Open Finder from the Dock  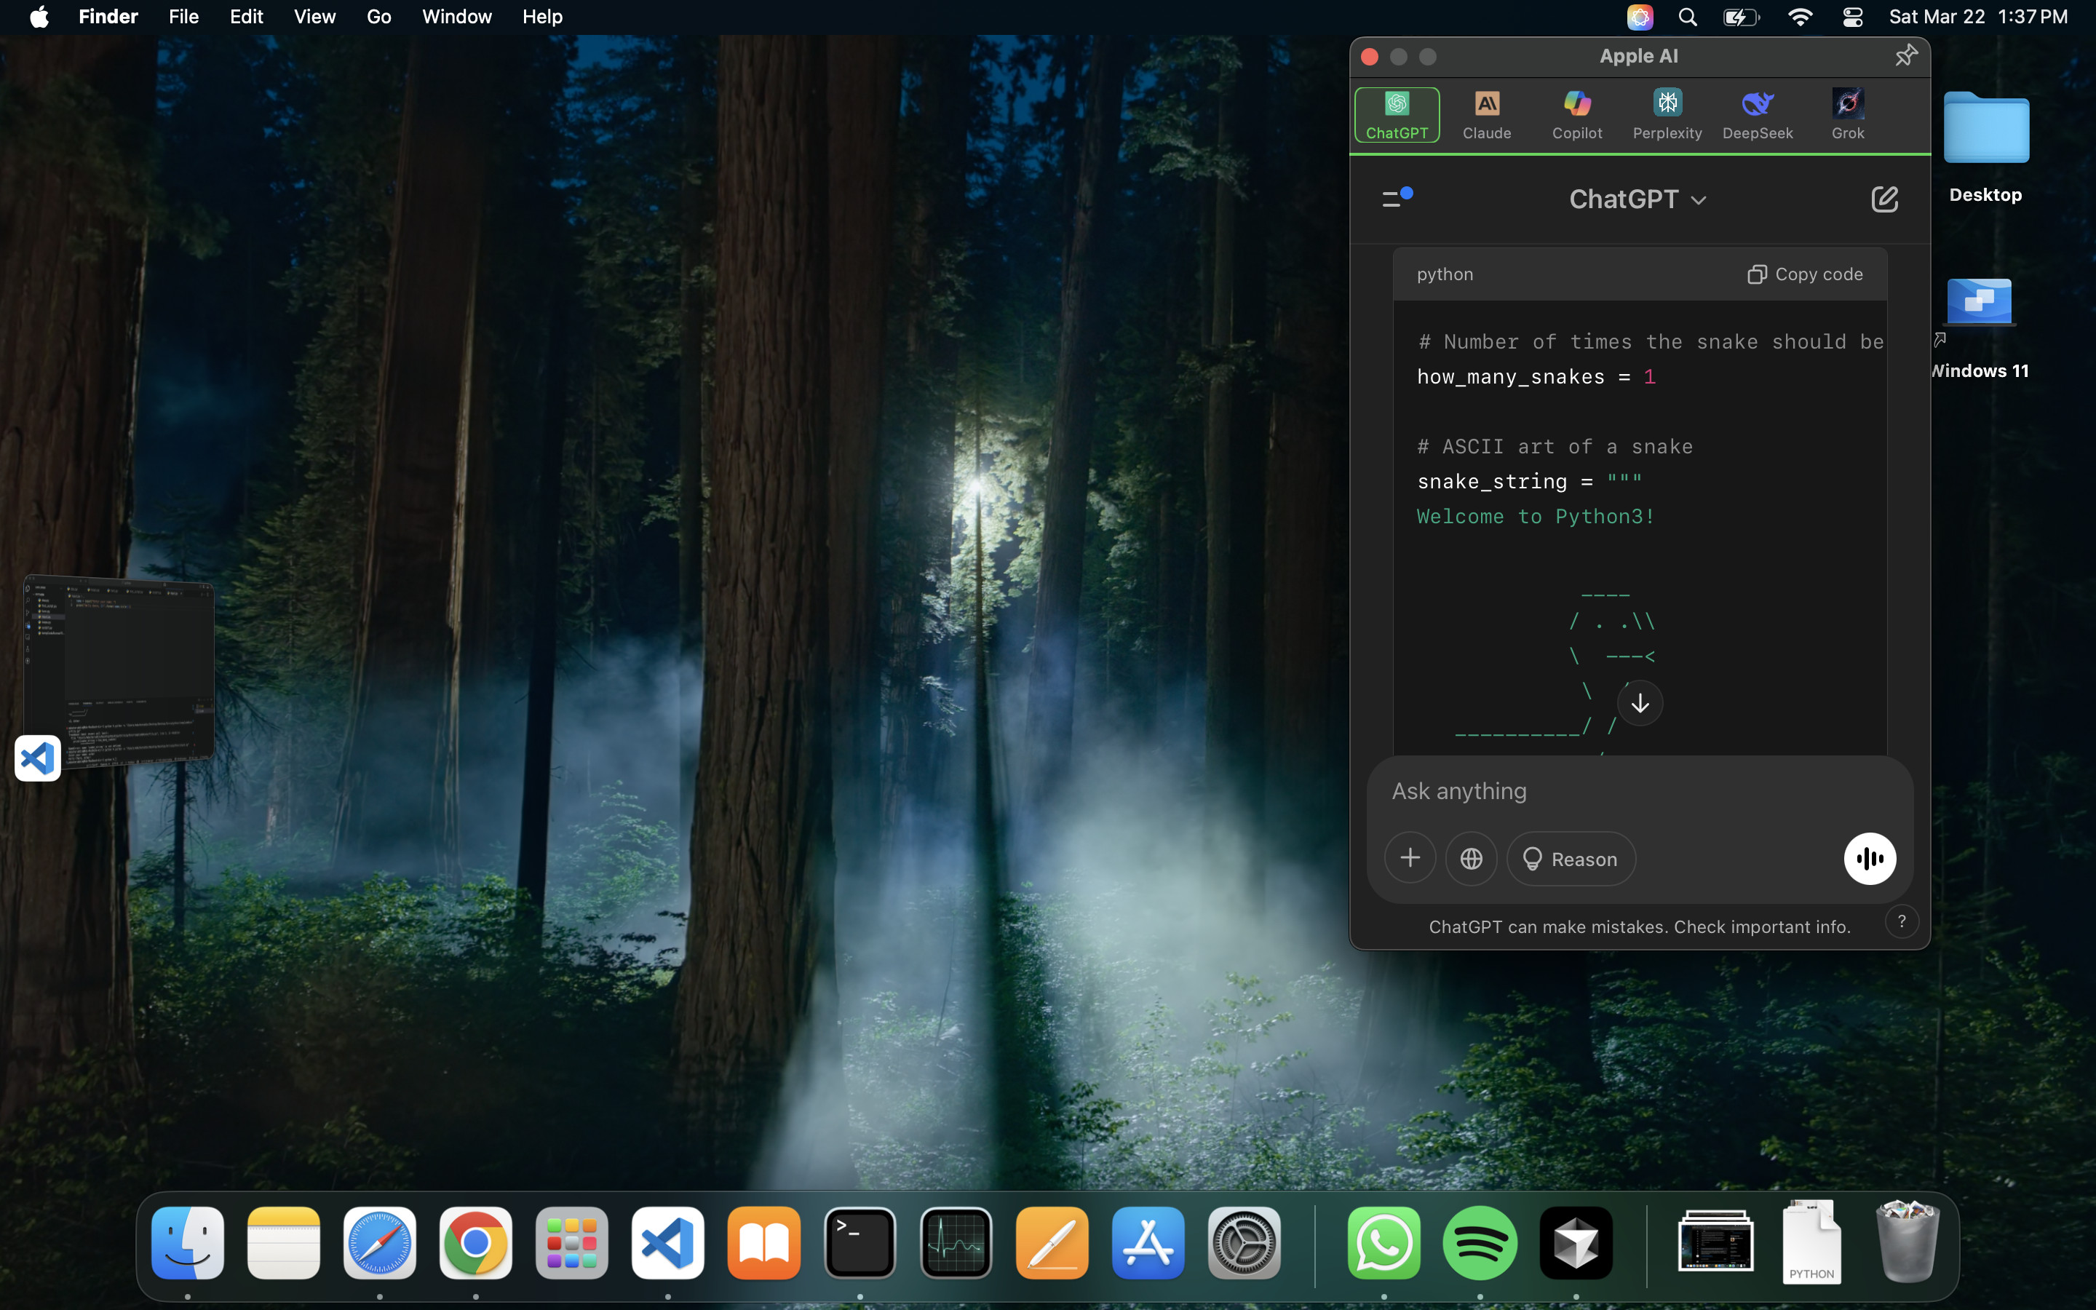187,1242
